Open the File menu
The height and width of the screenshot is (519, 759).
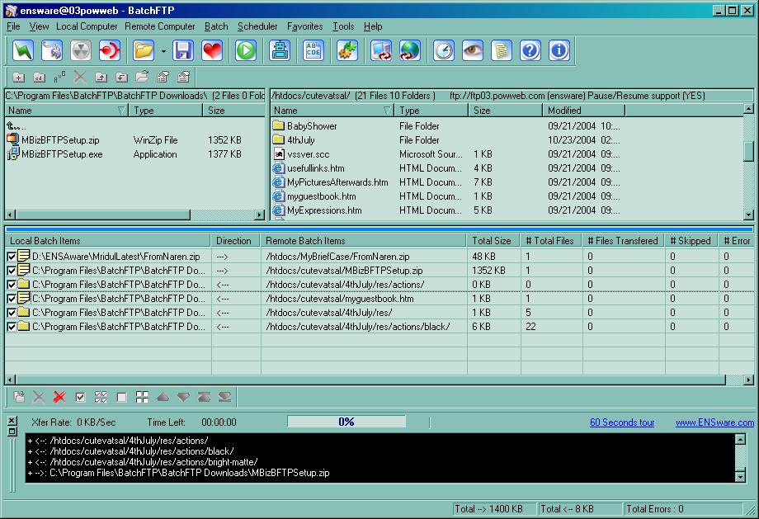13,26
